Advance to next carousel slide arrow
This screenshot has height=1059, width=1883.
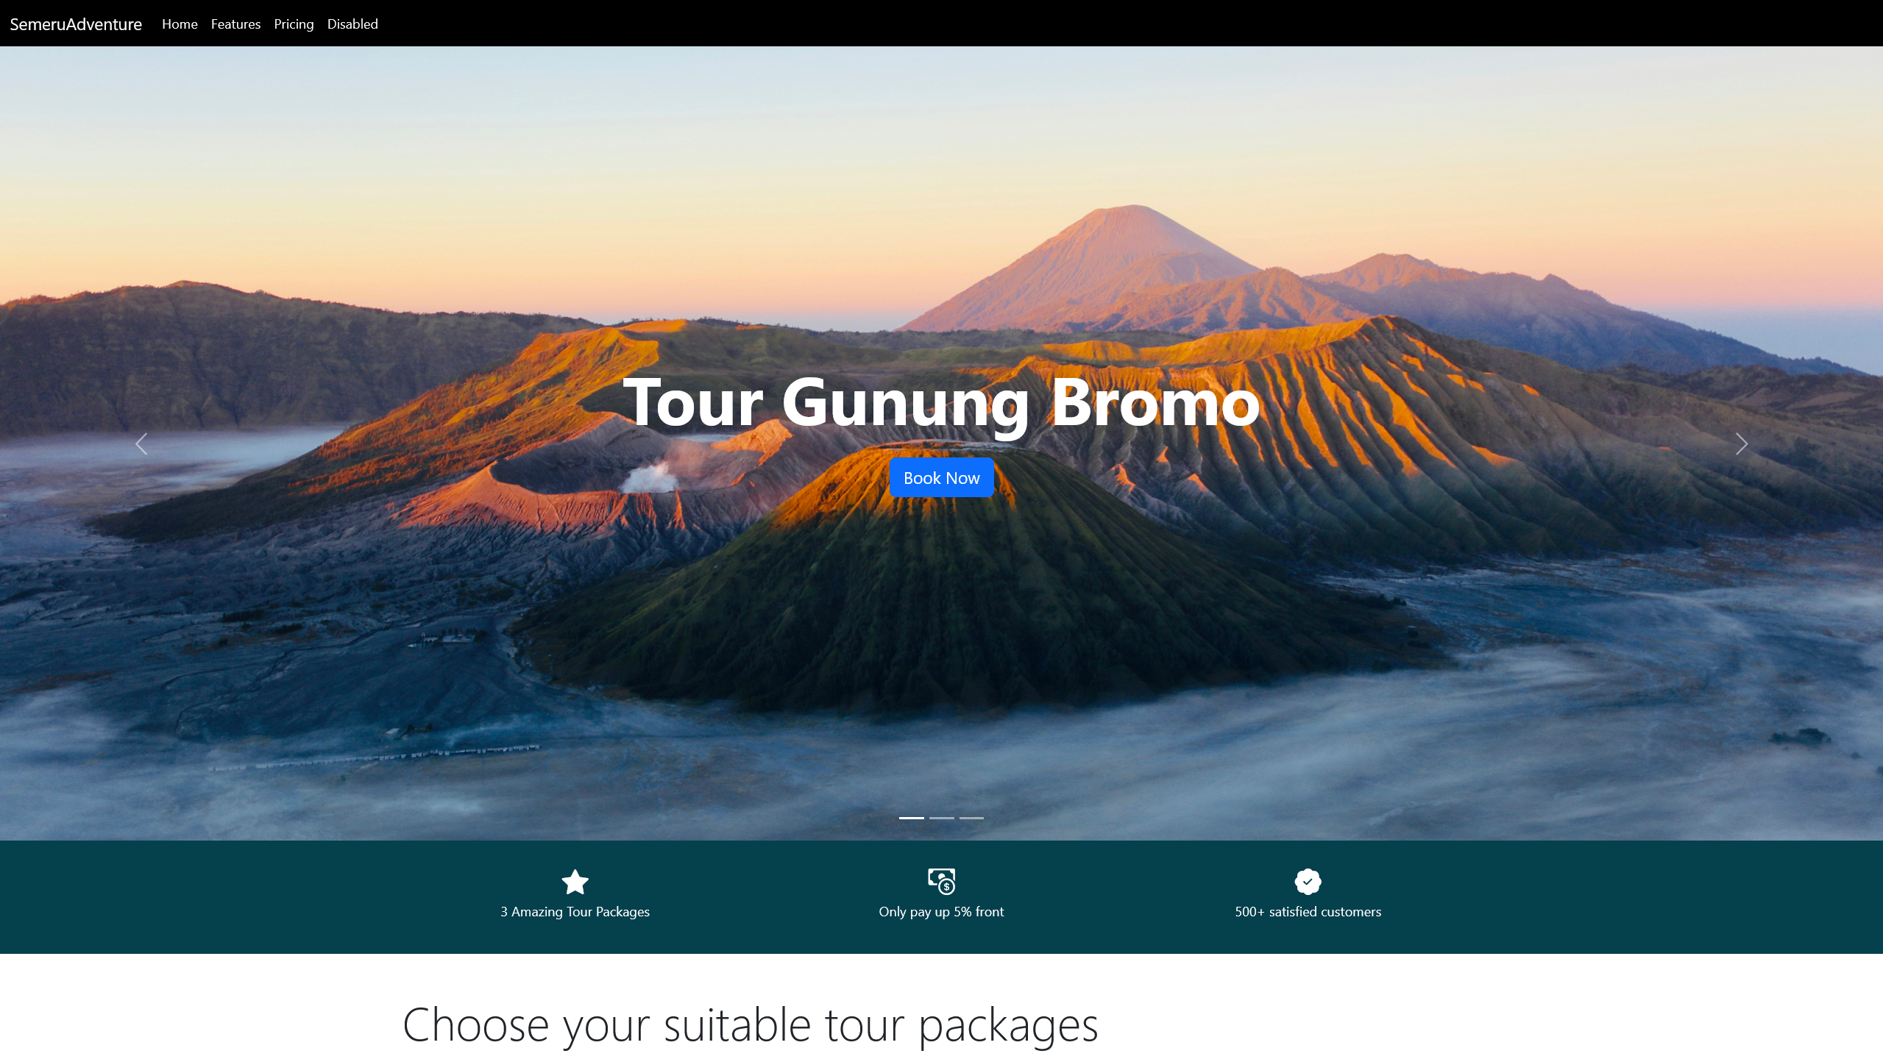click(1741, 443)
